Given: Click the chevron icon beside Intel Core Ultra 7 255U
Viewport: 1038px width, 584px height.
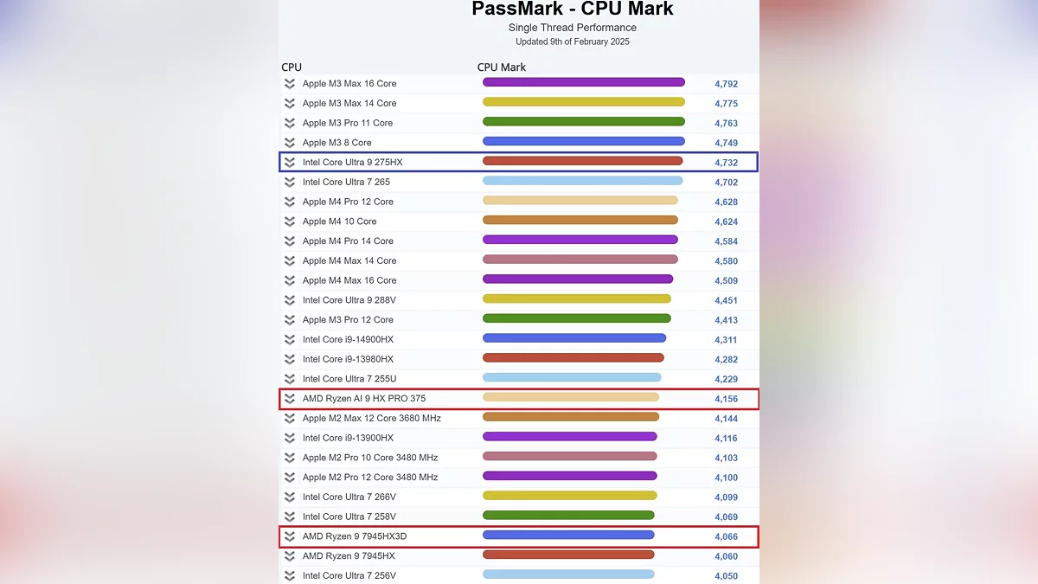Looking at the screenshot, I should [x=290, y=379].
